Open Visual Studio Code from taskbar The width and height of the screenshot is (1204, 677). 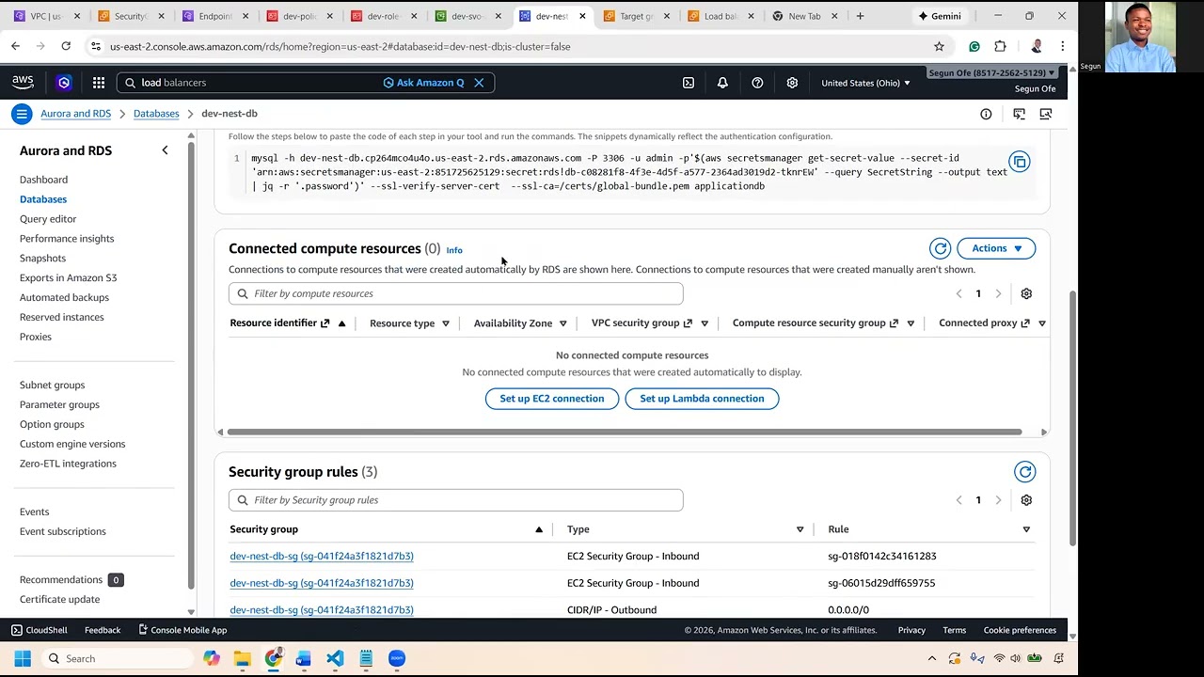point(335,658)
